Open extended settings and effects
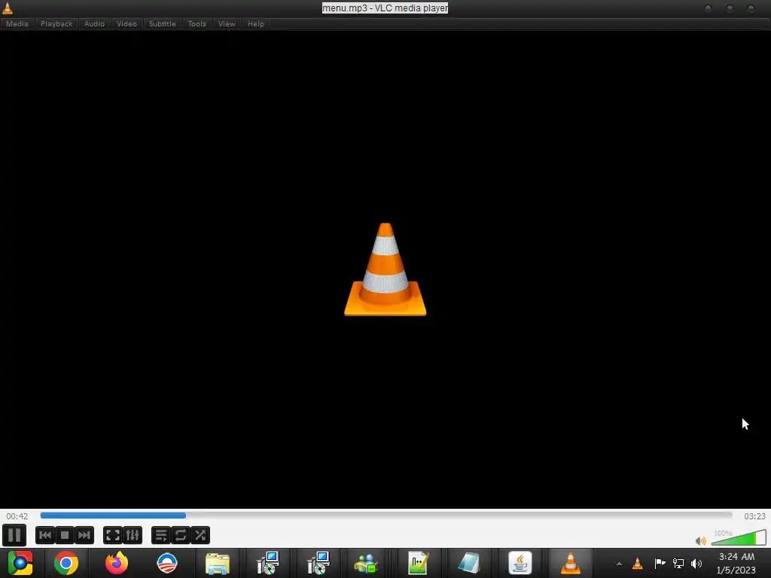The height and width of the screenshot is (578, 771). pyautogui.click(x=133, y=535)
